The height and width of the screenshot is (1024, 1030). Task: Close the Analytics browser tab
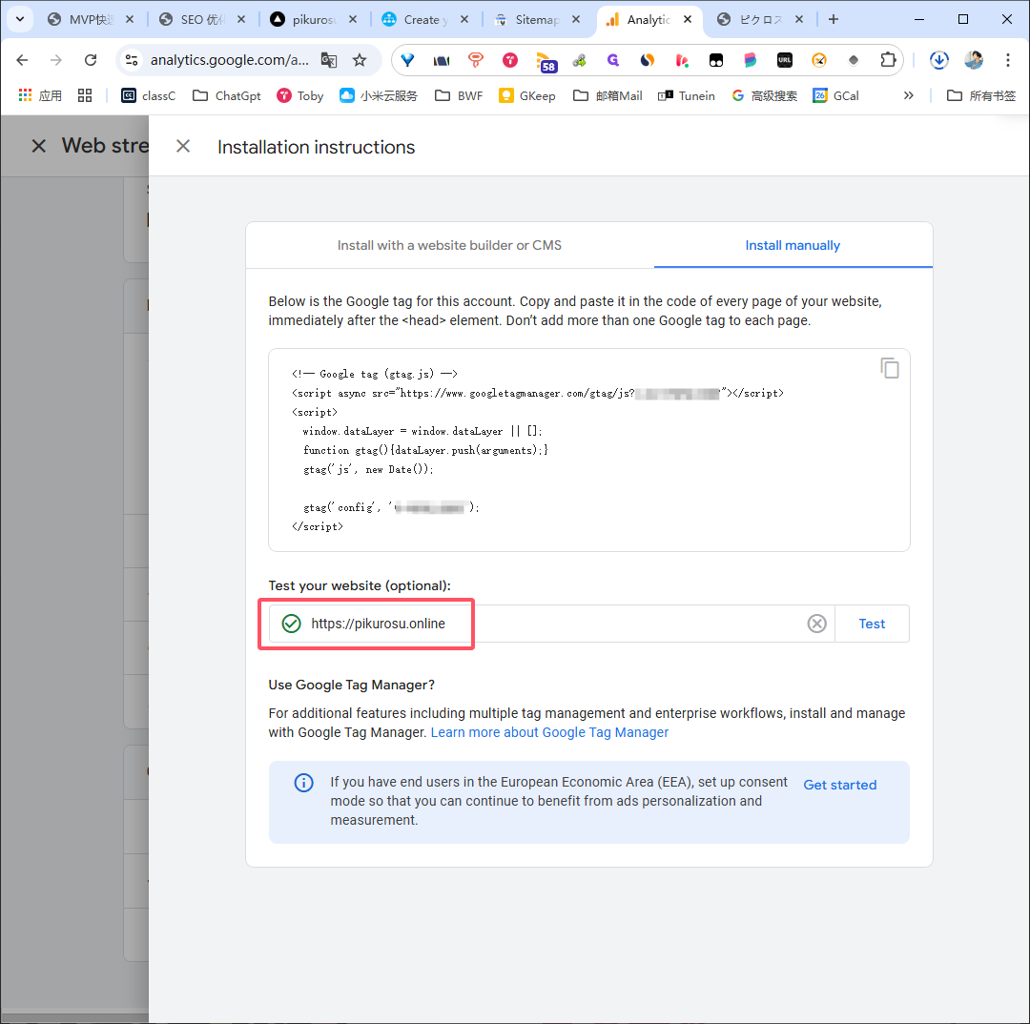pyautogui.click(x=687, y=20)
